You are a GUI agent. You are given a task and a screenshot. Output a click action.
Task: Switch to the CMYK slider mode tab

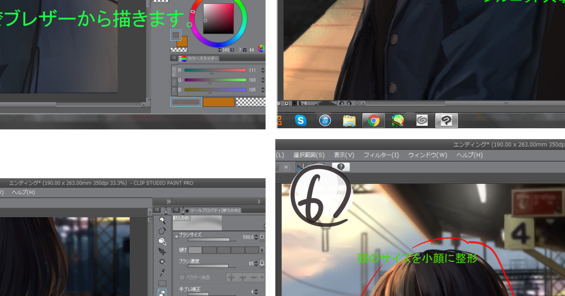click(174, 91)
